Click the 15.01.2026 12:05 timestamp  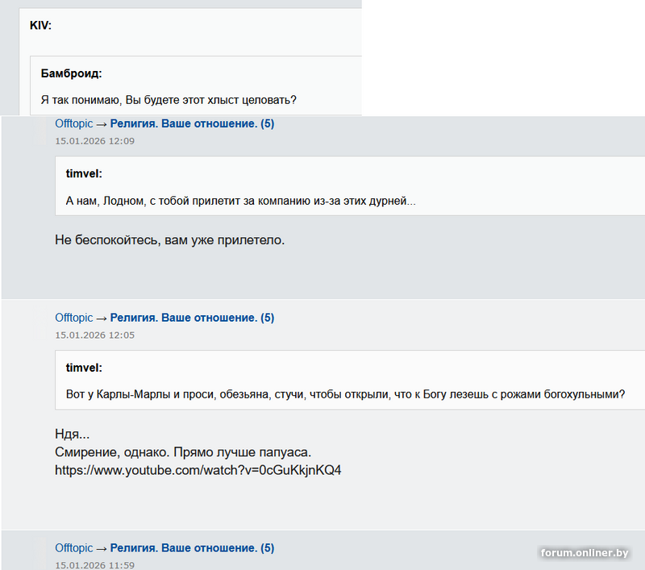[x=94, y=335]
